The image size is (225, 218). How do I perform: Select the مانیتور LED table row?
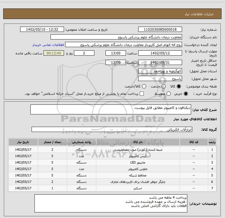pyautogui.click(x=112, y=162)
